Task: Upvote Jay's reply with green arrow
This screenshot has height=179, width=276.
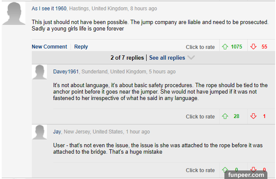Action: [224, 170]
